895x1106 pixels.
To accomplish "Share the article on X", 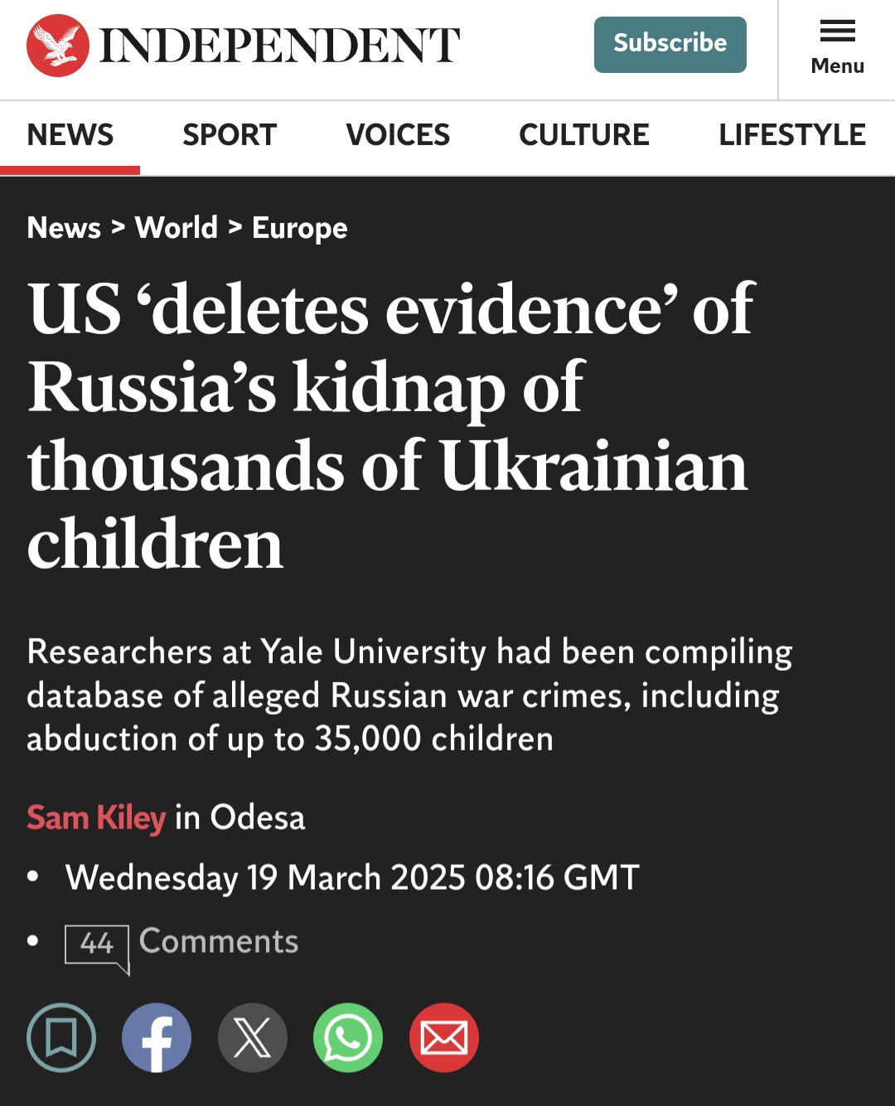I will tap(253, 1037).
